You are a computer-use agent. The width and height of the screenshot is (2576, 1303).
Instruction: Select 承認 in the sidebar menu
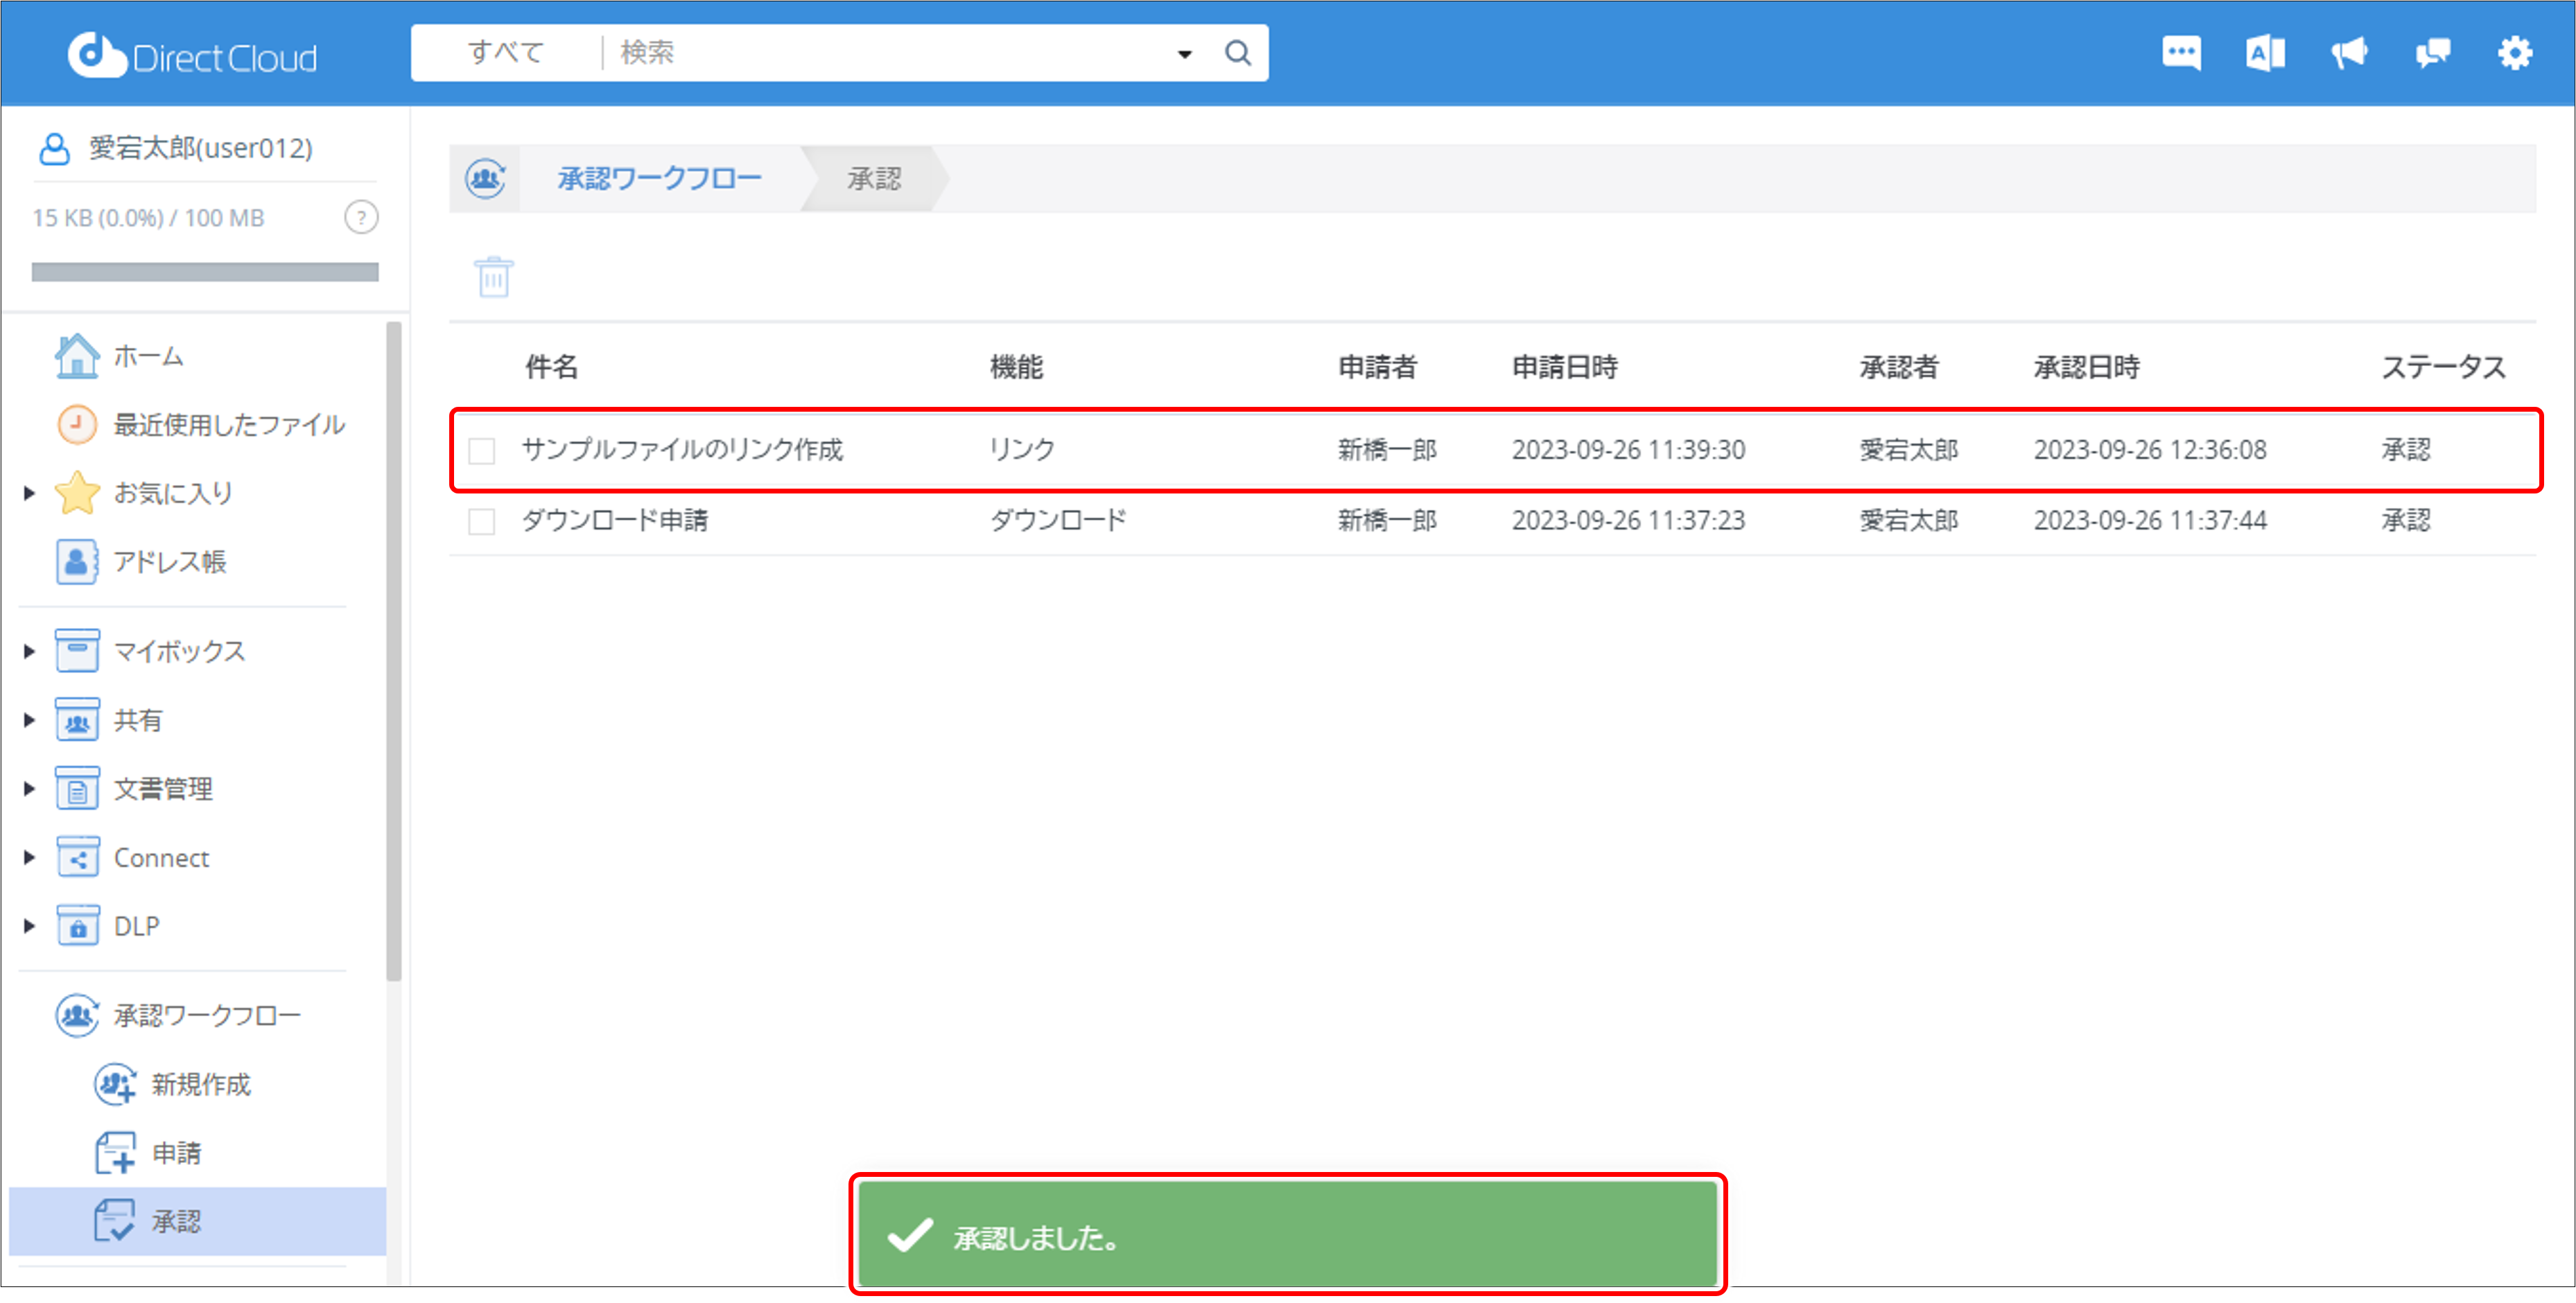(197, 1221)
